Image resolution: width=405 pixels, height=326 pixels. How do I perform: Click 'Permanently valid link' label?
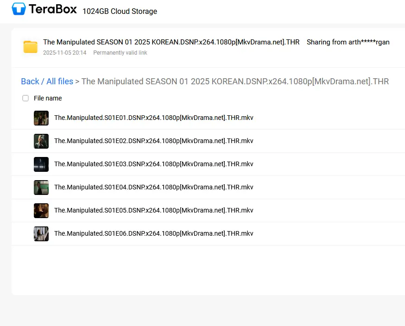click(120, 53)
